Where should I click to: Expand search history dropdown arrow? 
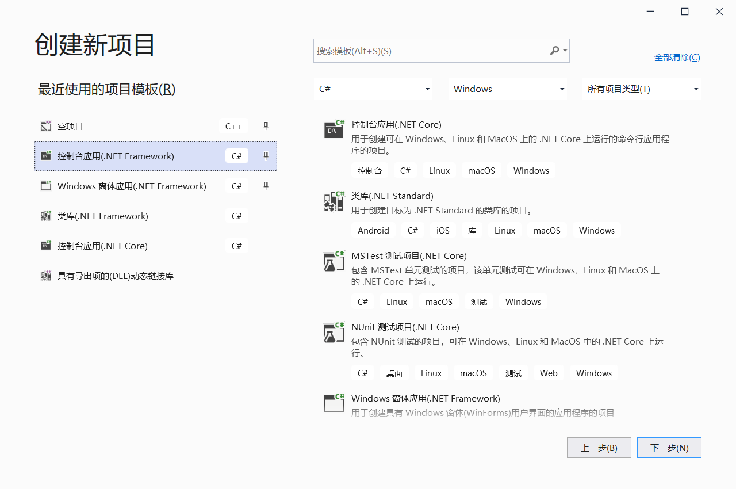coord(565,51)
